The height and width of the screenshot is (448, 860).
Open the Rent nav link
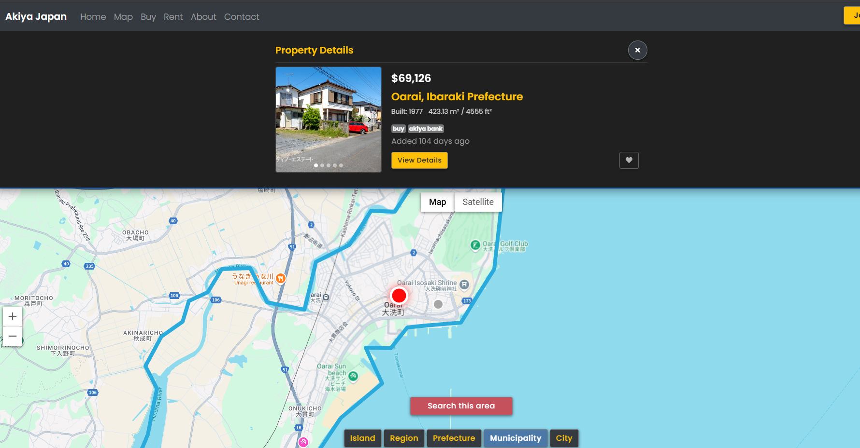tap(173, 17)
